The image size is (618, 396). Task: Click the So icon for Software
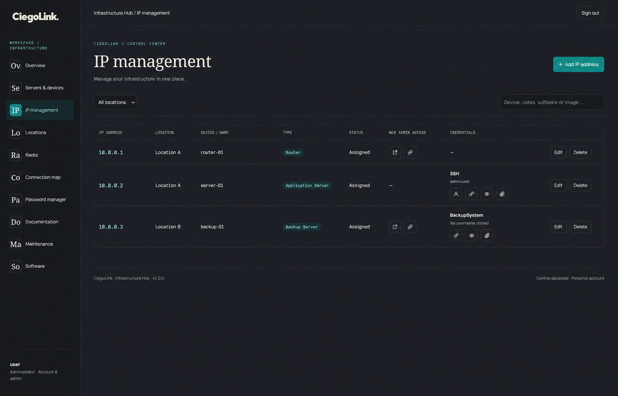click(x=15, y=266)
